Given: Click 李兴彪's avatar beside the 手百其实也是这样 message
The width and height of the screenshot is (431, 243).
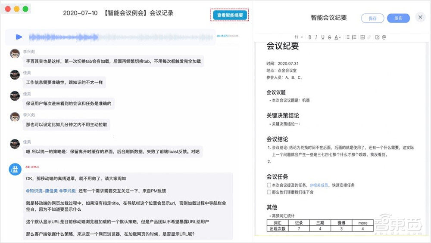Looking at the screenshot, I should [x=15, y=54].
